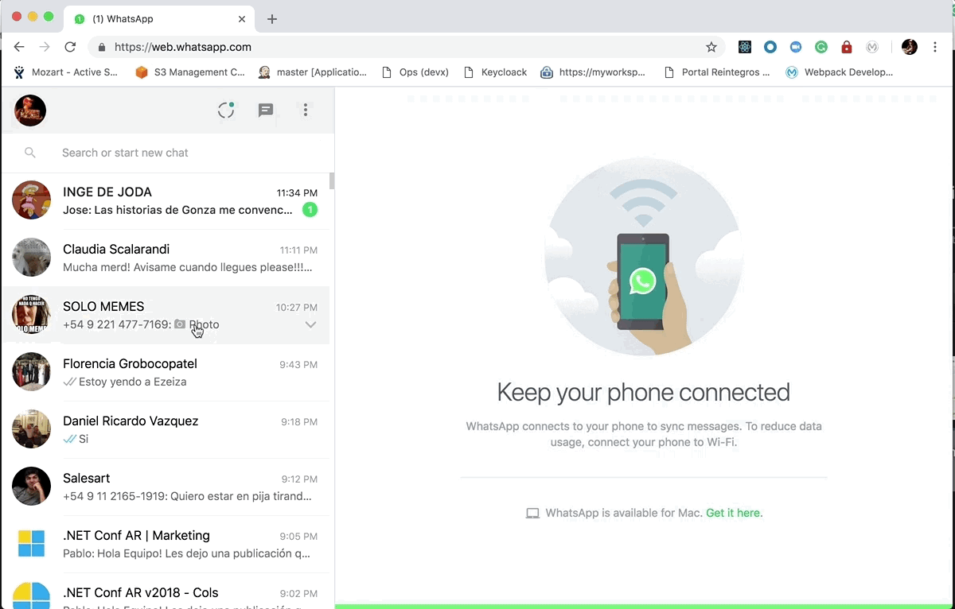Select the (1) WhatsApp tab
The image size is (955, 609).
coord(159,19)
